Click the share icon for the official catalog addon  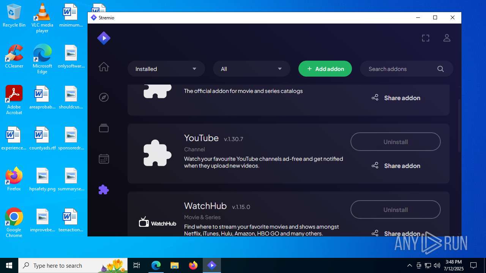click(x=375, y=97)
